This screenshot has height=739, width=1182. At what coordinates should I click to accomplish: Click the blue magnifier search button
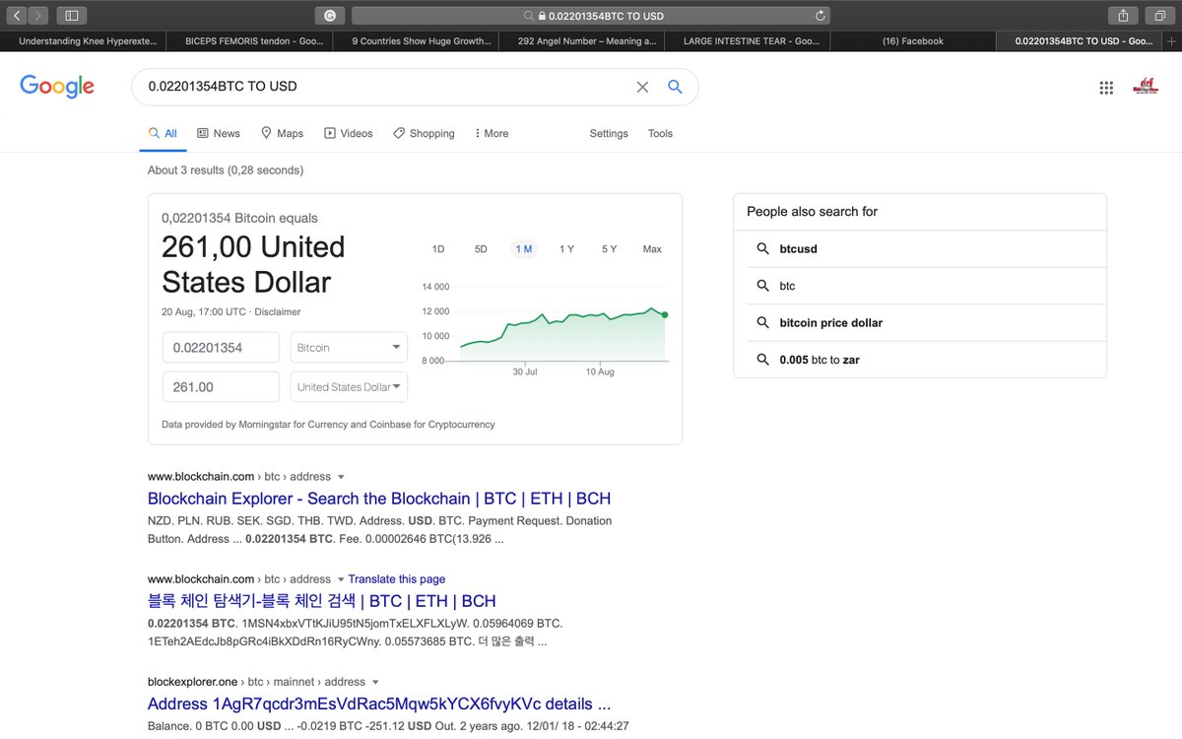pyautogui.click(x=675, y=87)
